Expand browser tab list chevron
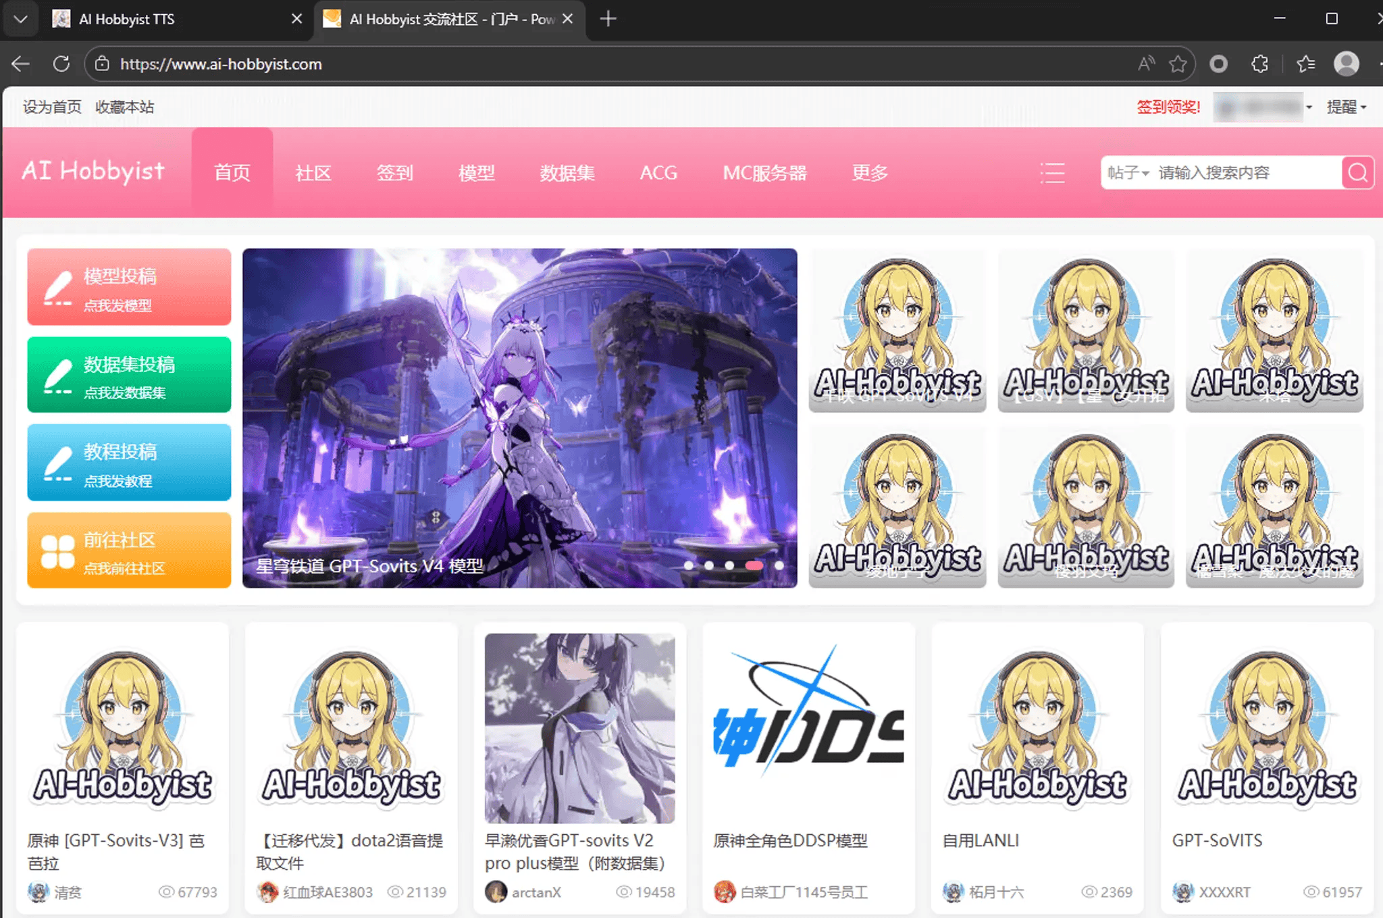1383x918 pixels. click(x=20, y=19)
